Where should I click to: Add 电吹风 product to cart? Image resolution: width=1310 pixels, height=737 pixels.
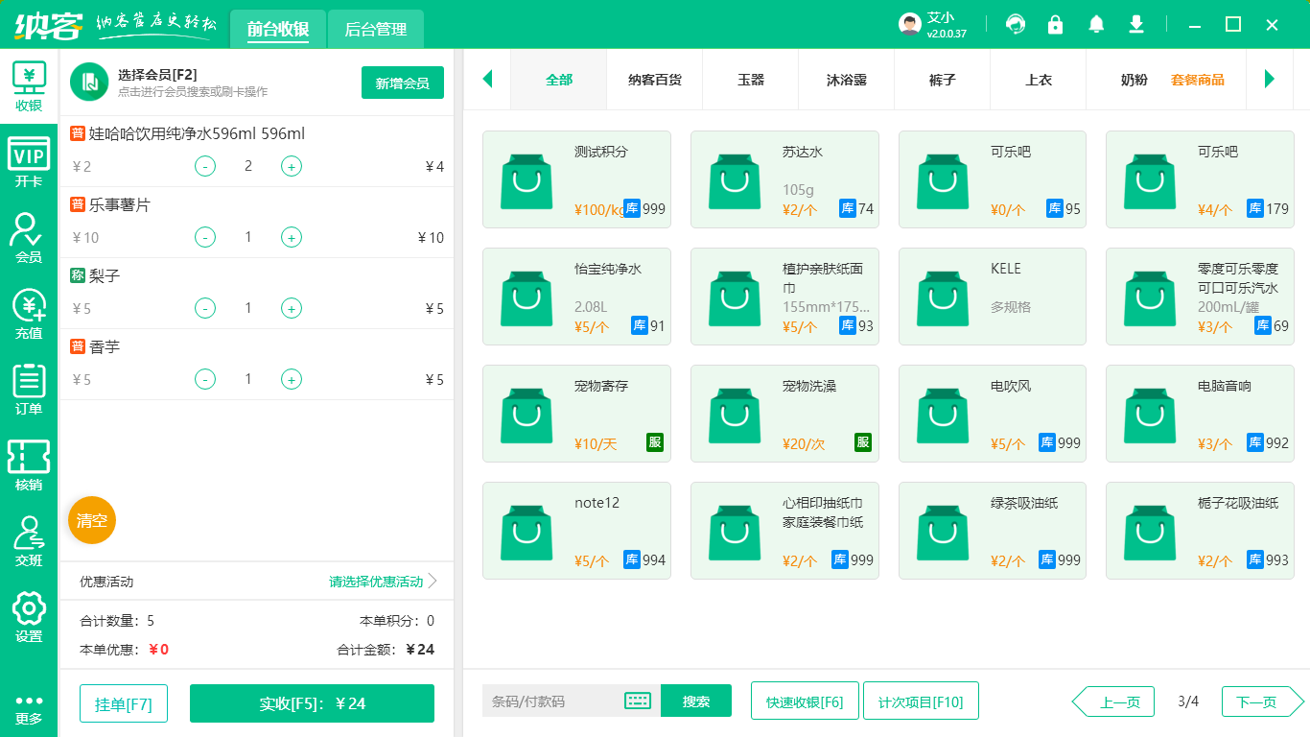coord(993,414)
